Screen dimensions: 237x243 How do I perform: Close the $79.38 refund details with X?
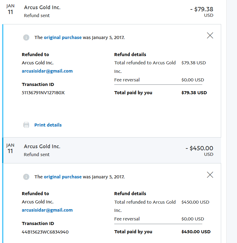click(x=210, y=35)
